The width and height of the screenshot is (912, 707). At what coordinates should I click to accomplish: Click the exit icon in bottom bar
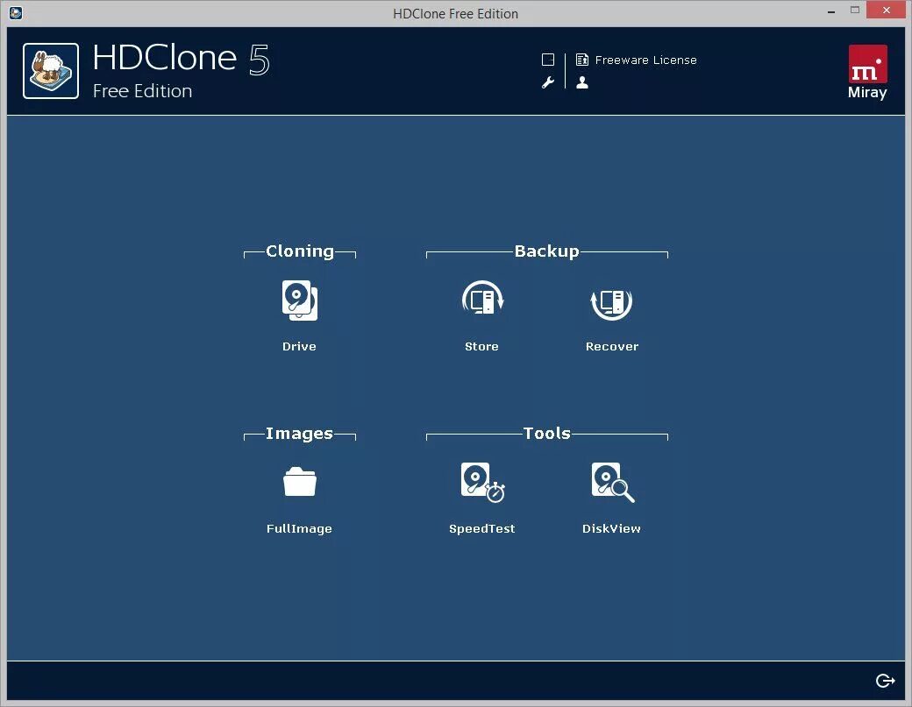(885, 680)
